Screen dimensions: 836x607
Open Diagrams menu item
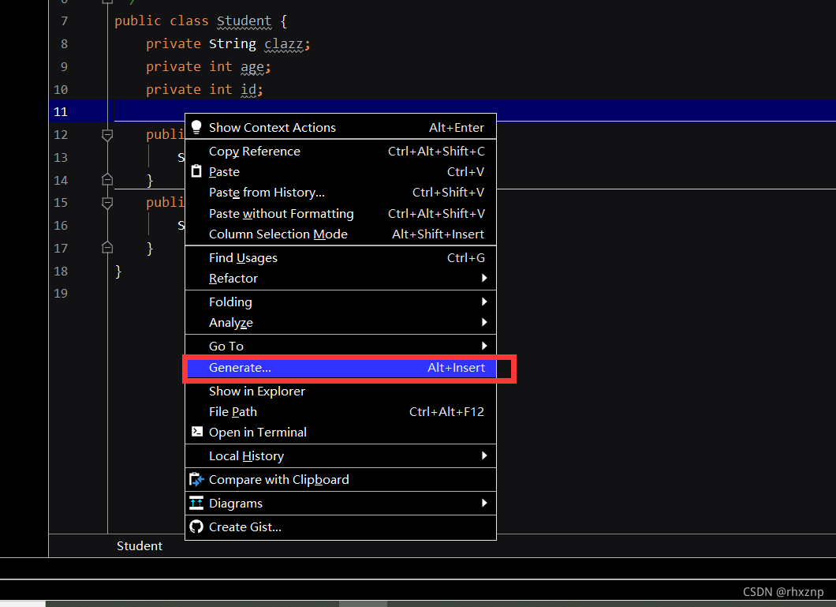coord(341,503)
